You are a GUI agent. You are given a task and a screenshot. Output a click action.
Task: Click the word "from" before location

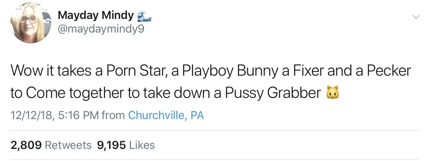coord(113,115)
